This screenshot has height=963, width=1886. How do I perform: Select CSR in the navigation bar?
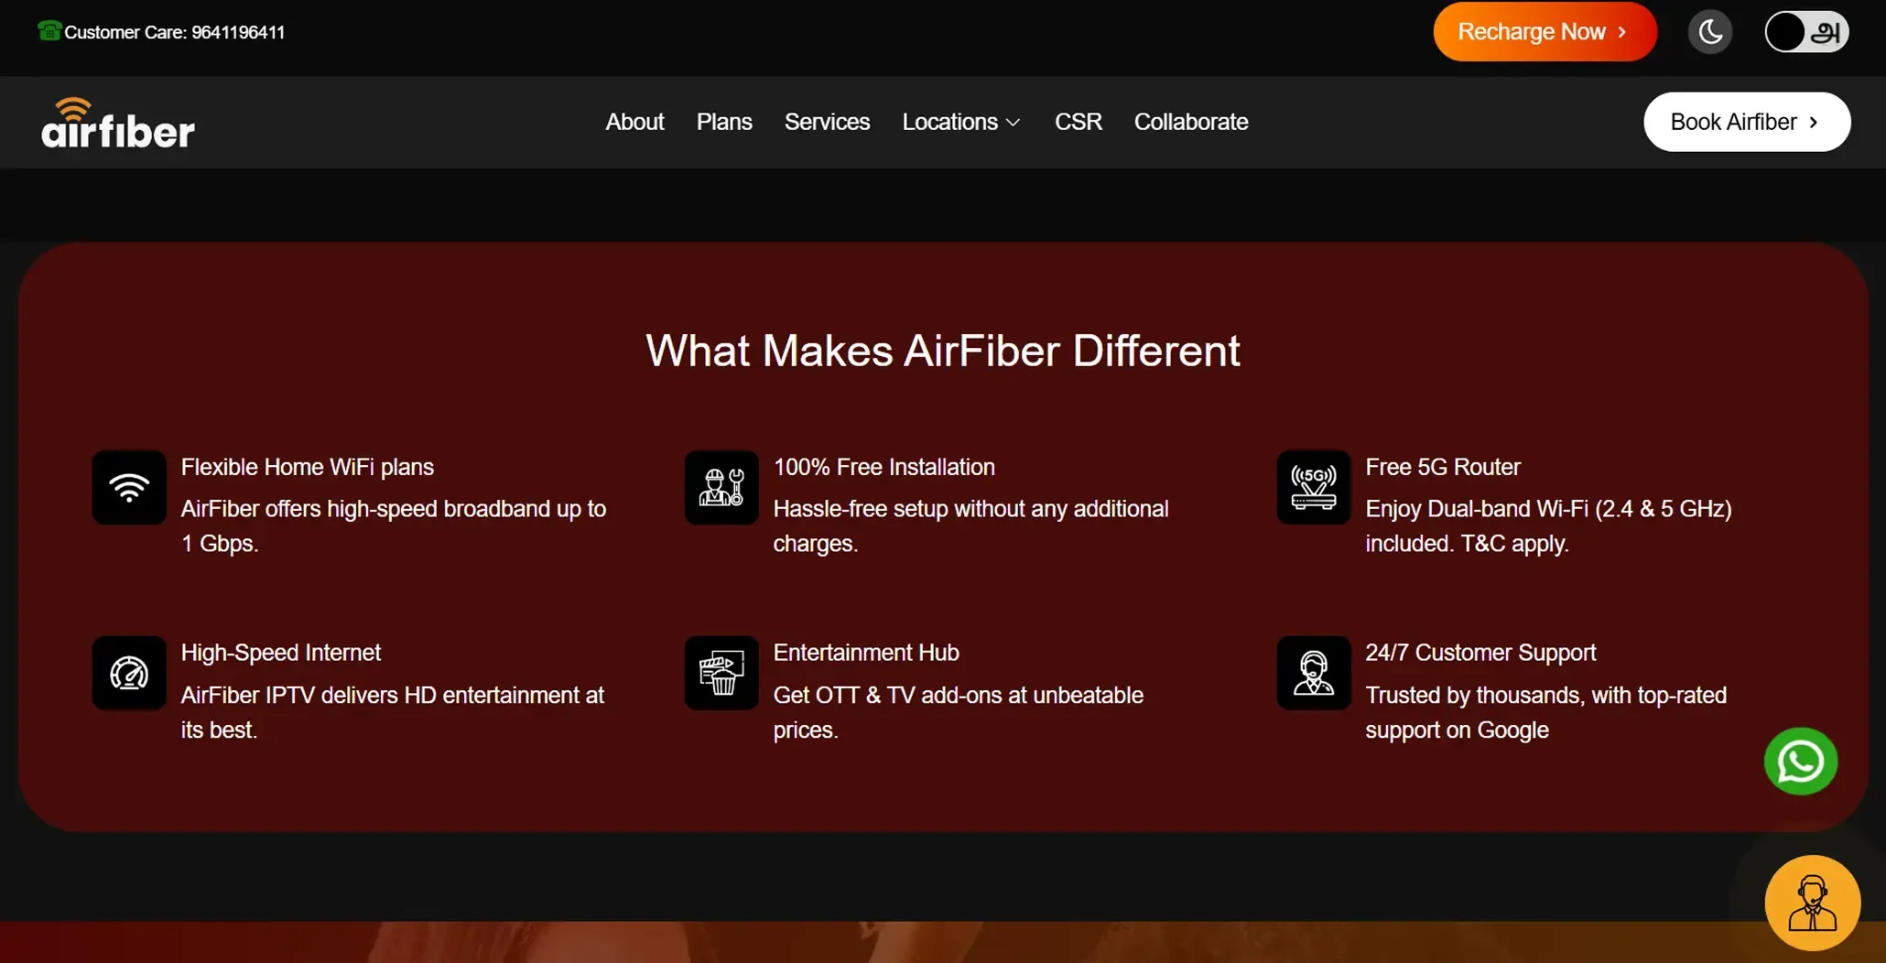tap(1078, 122)
